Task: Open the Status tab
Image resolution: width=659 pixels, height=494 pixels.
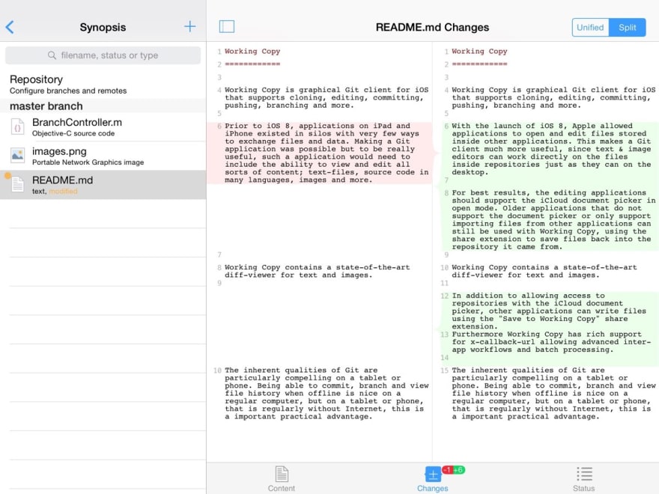Action: pyautogui.click(x=584, y=479)
